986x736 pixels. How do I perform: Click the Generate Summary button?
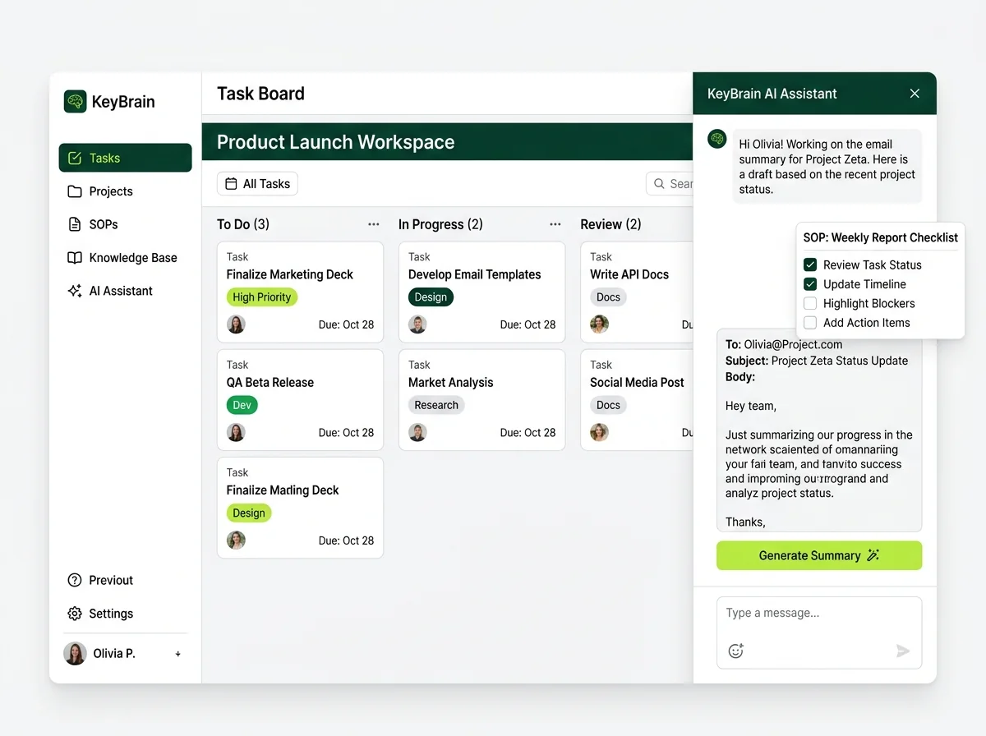819,555
